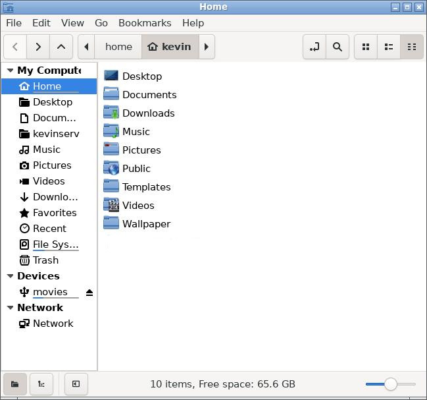Open Trash in the sidebar

(45, 260)
